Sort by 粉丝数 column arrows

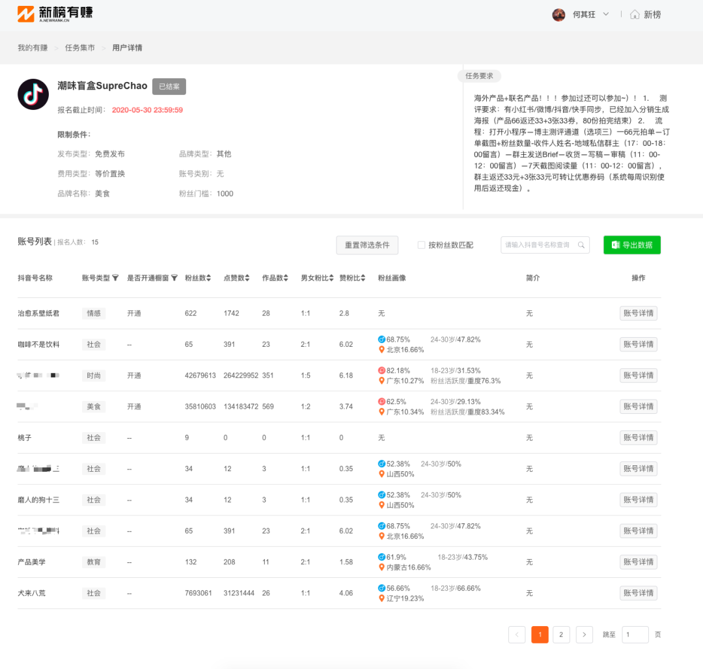[208, 278]
